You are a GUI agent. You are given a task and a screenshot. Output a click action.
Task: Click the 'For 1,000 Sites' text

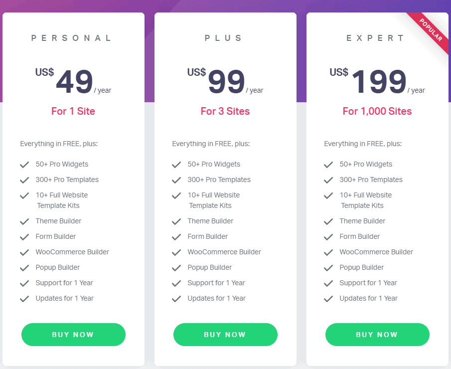(377, 111)
